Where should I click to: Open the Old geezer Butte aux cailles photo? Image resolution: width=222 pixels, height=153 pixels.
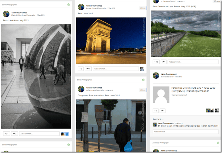111,125
